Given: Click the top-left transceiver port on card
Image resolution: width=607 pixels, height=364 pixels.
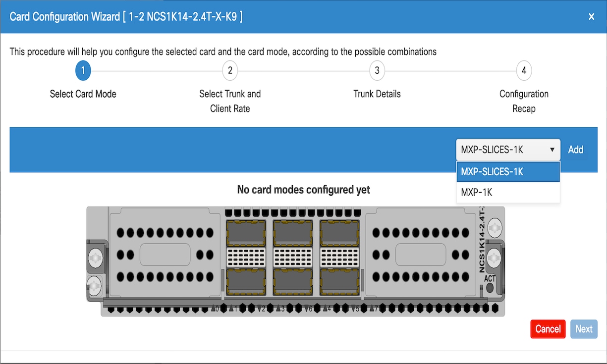Looking at the screenshot, I should pyautogui.click(x=246, y=233).
